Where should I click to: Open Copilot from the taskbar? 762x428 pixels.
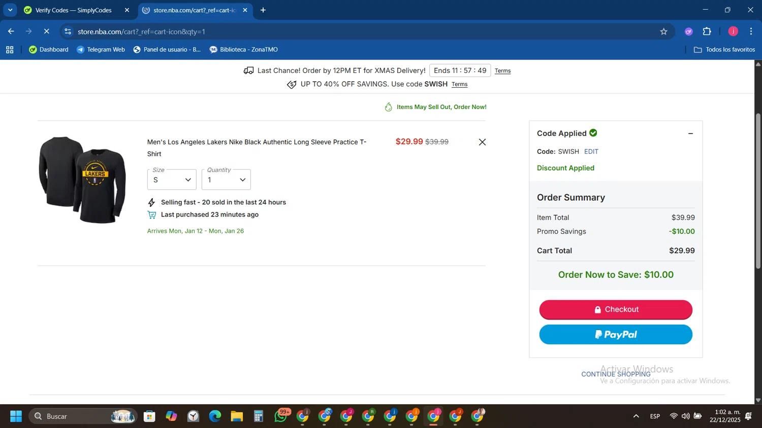coord(171,416)
